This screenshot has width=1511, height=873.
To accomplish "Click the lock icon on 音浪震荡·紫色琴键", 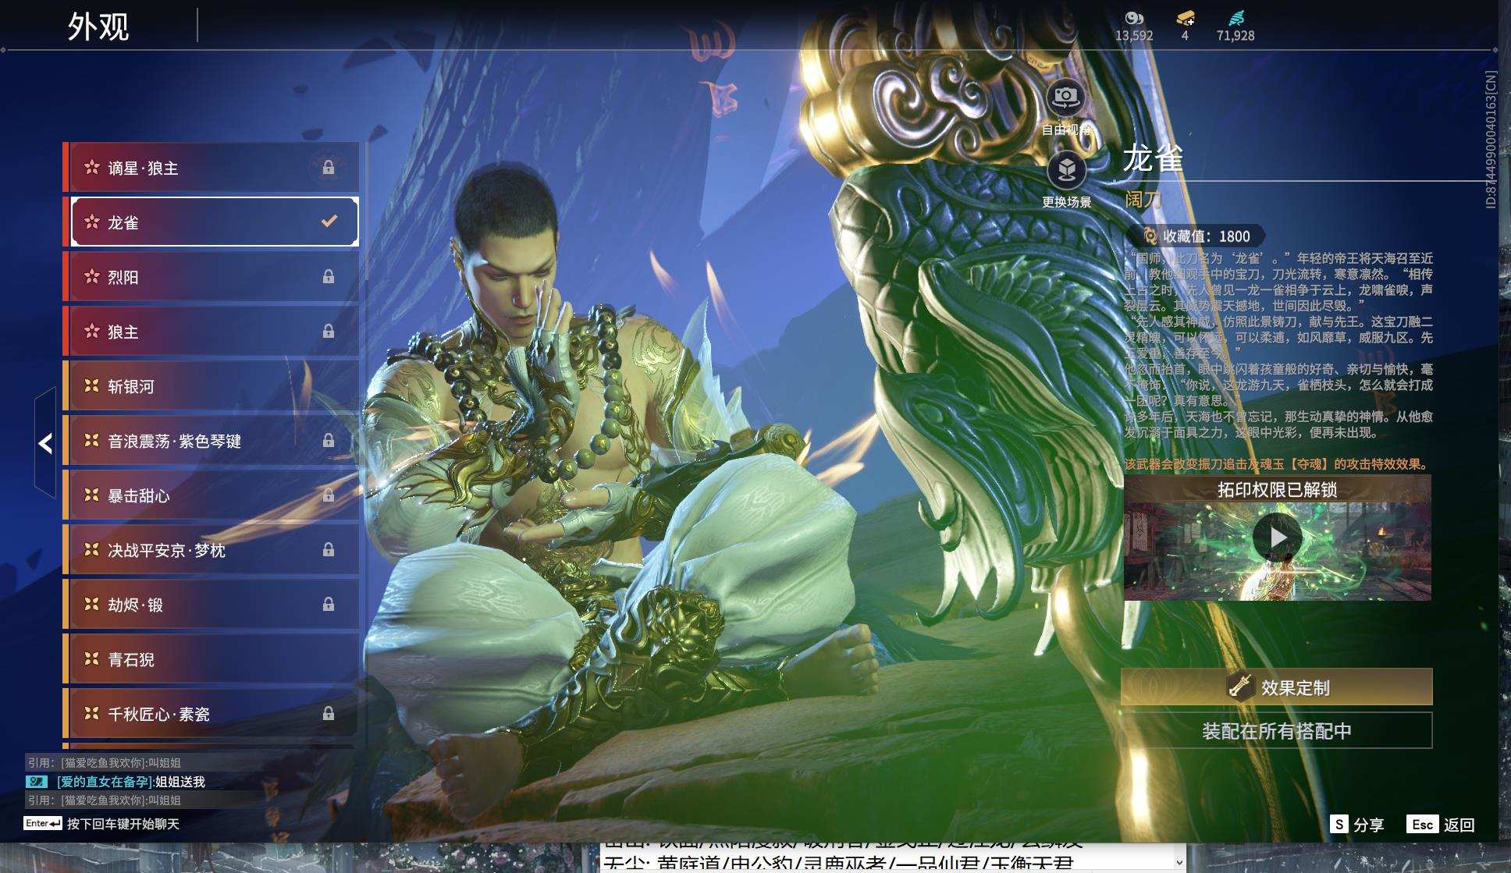I will tap(329, 441).
